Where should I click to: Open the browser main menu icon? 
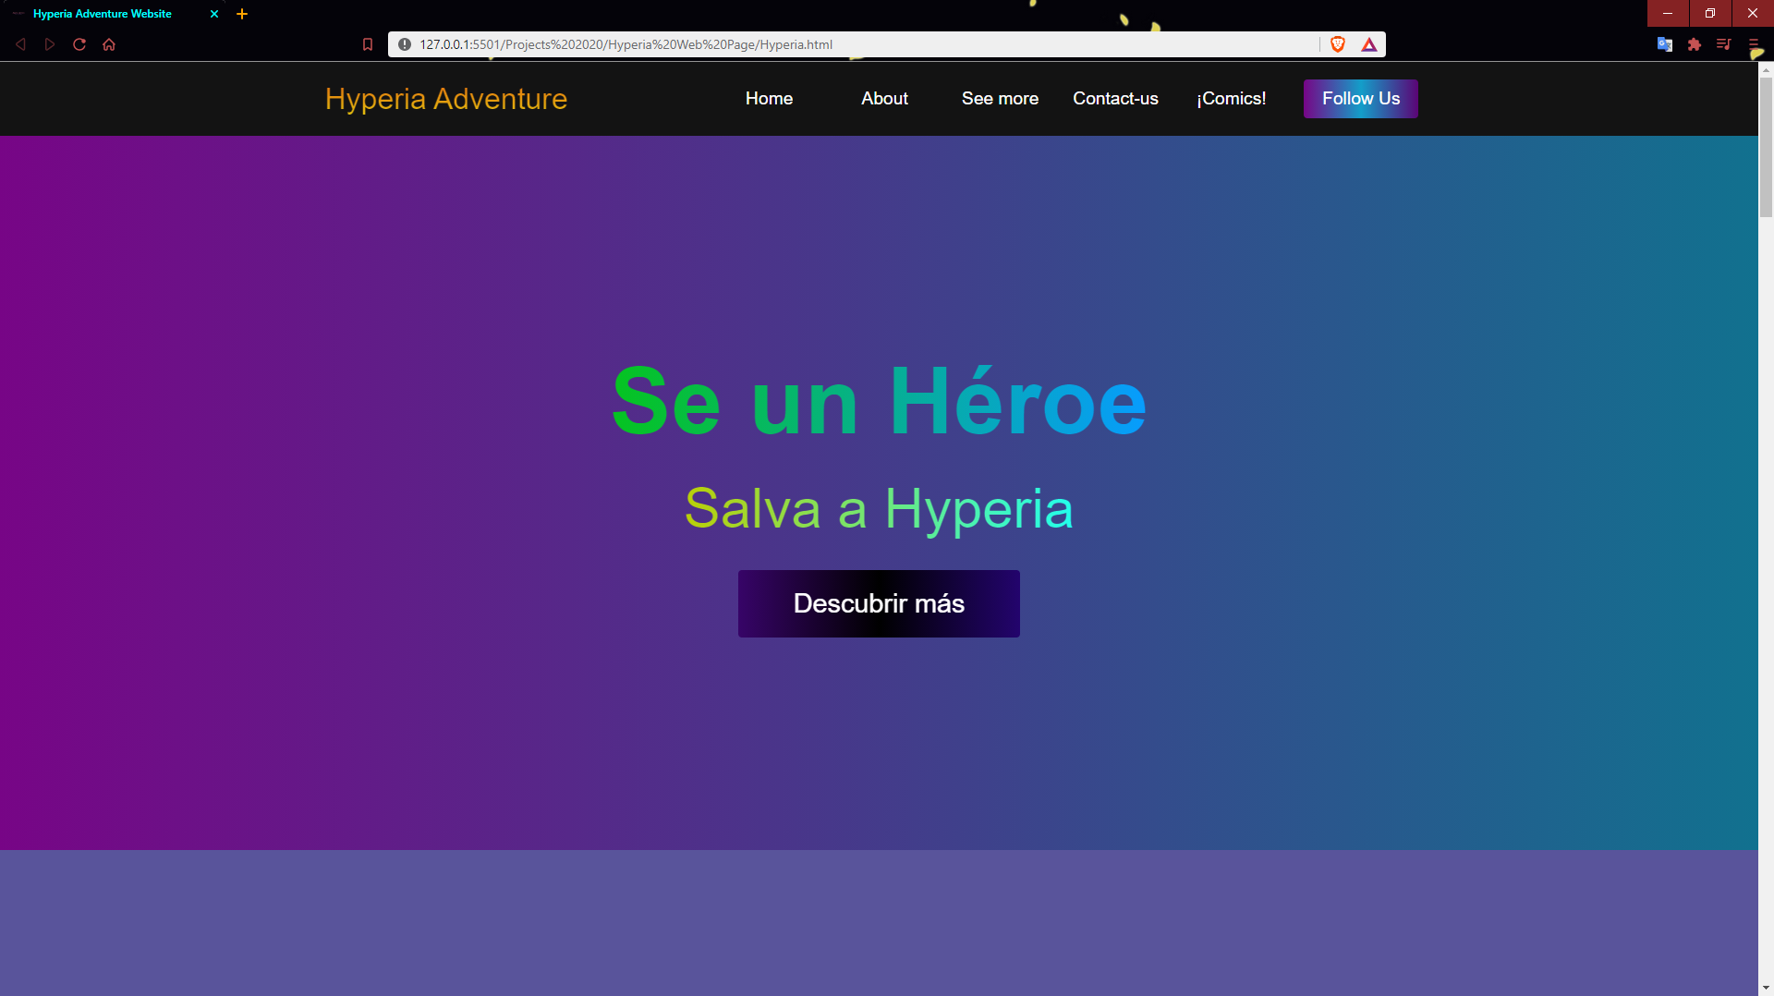pyautogui.click(x=1753, y=44)
